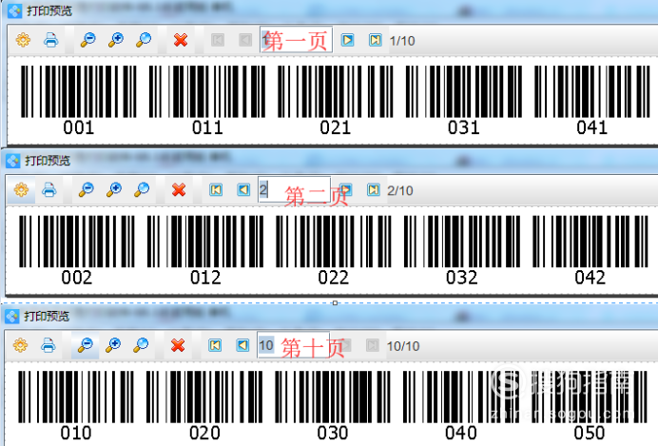
Task: Click the 1/10 page counter text
Action: pyautogui.click(x=402, y=41)
